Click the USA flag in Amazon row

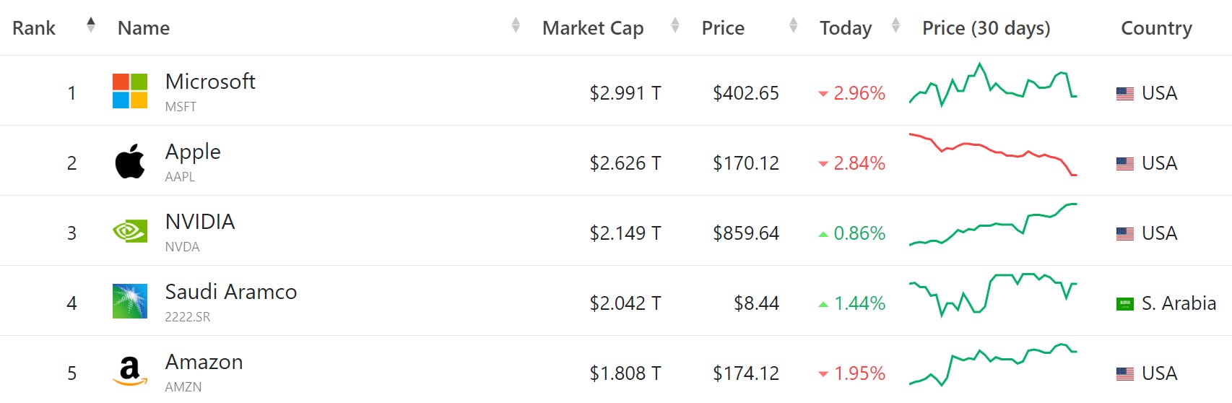pos(1124,373)
